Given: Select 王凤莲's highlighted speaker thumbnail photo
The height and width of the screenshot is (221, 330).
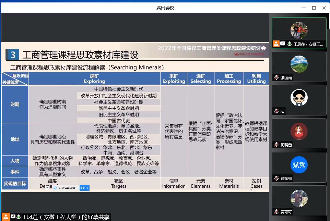Looking at the screenshot, I should click(x=299, y=30).
